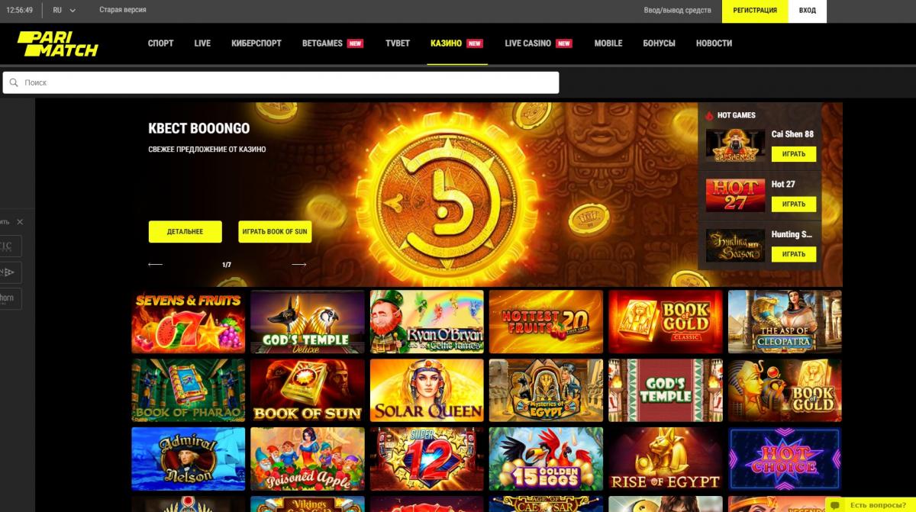This screenshot has height=512, width=916.
Task: Go to previous banner slide arrow
Action: click(155, 264)
